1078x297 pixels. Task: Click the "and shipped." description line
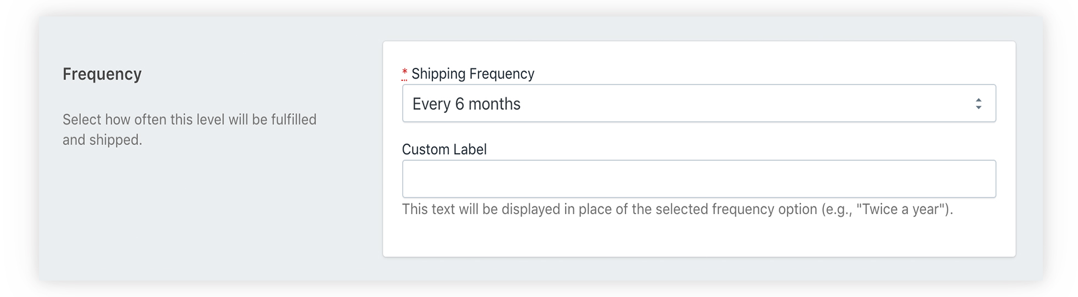coord(102,140)
